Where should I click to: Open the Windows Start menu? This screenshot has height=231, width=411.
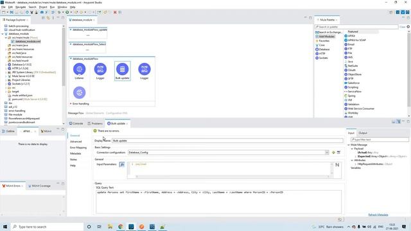coord(5,227)
